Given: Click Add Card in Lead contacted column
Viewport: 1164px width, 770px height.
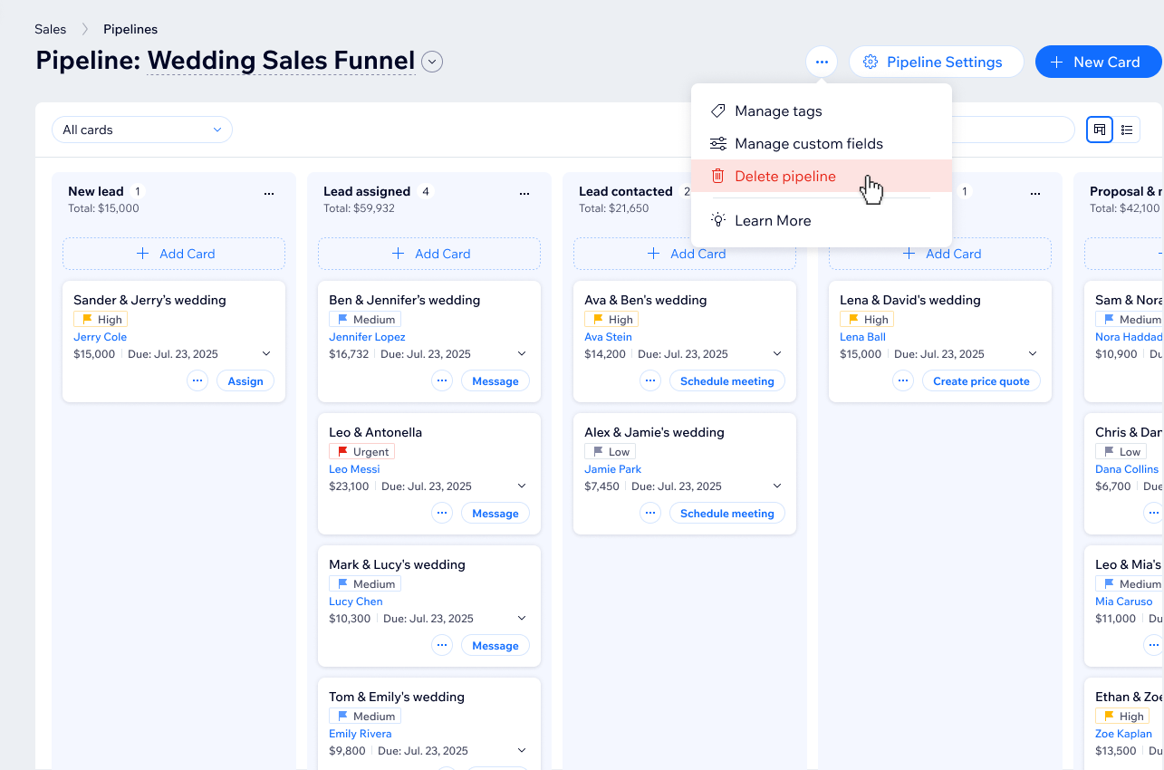Looking at the screenshot, I should (685, 254).
